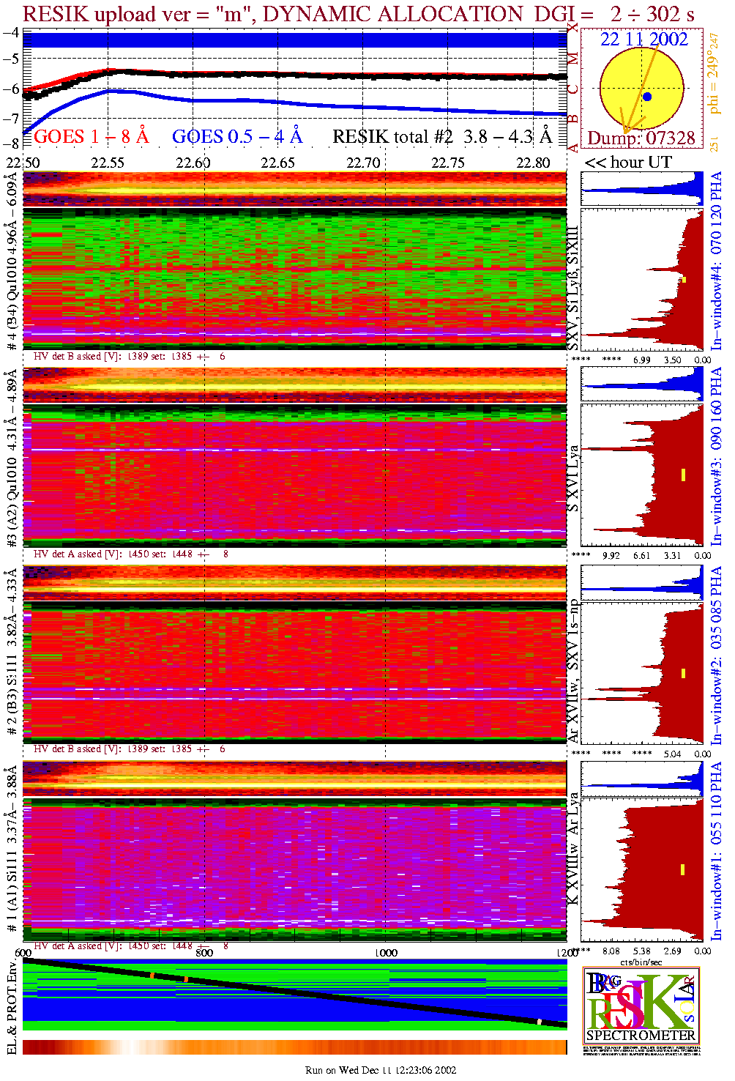Click the date "22 11 2002"
The width and height of the screenshot is (735, 1081).
click(644, 40)
